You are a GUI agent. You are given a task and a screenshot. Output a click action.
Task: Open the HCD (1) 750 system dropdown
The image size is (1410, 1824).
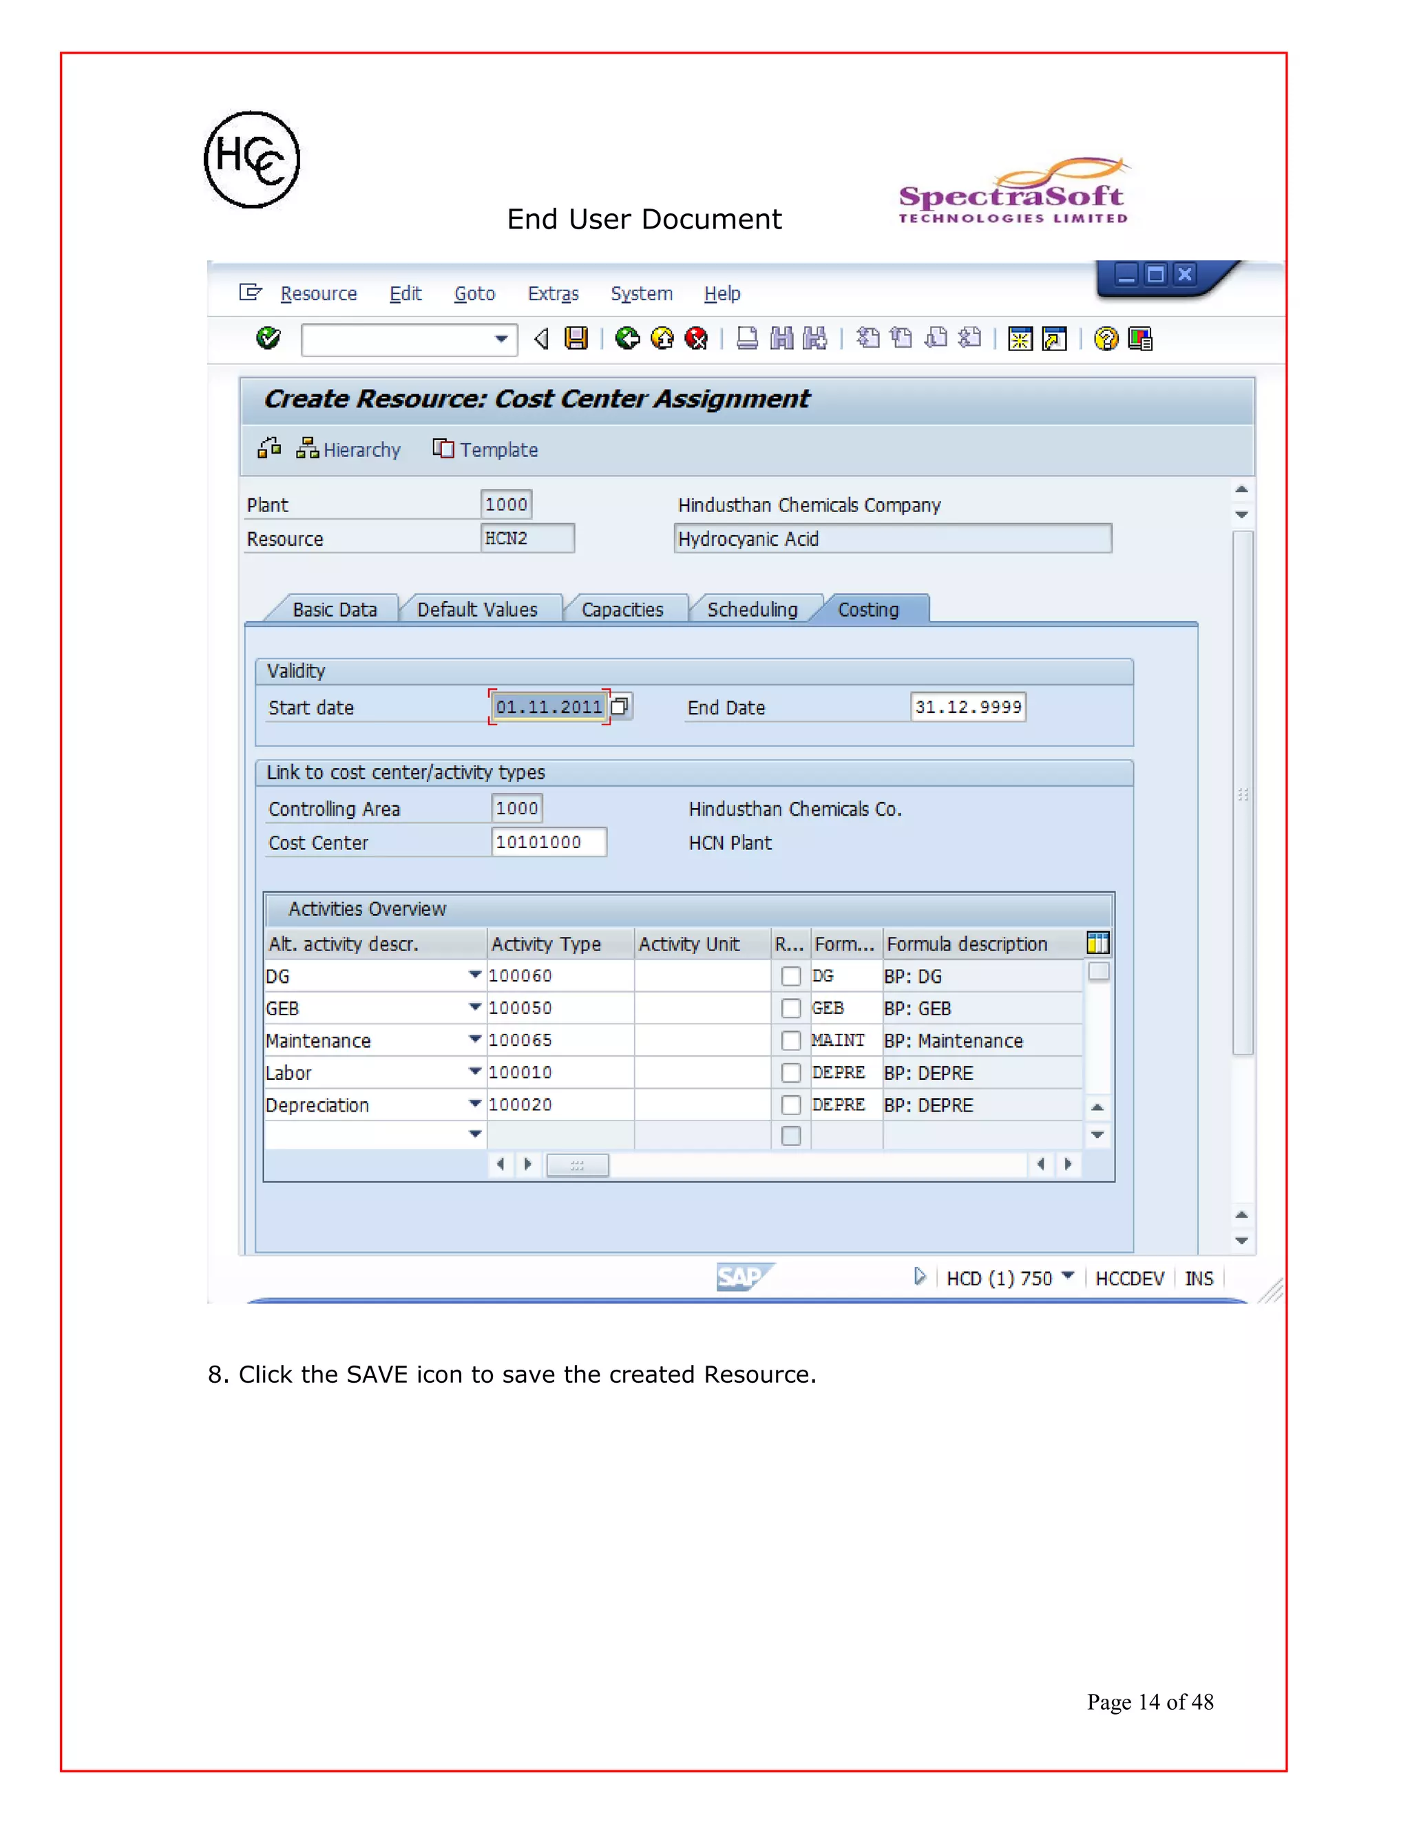click(1068, 1276)
